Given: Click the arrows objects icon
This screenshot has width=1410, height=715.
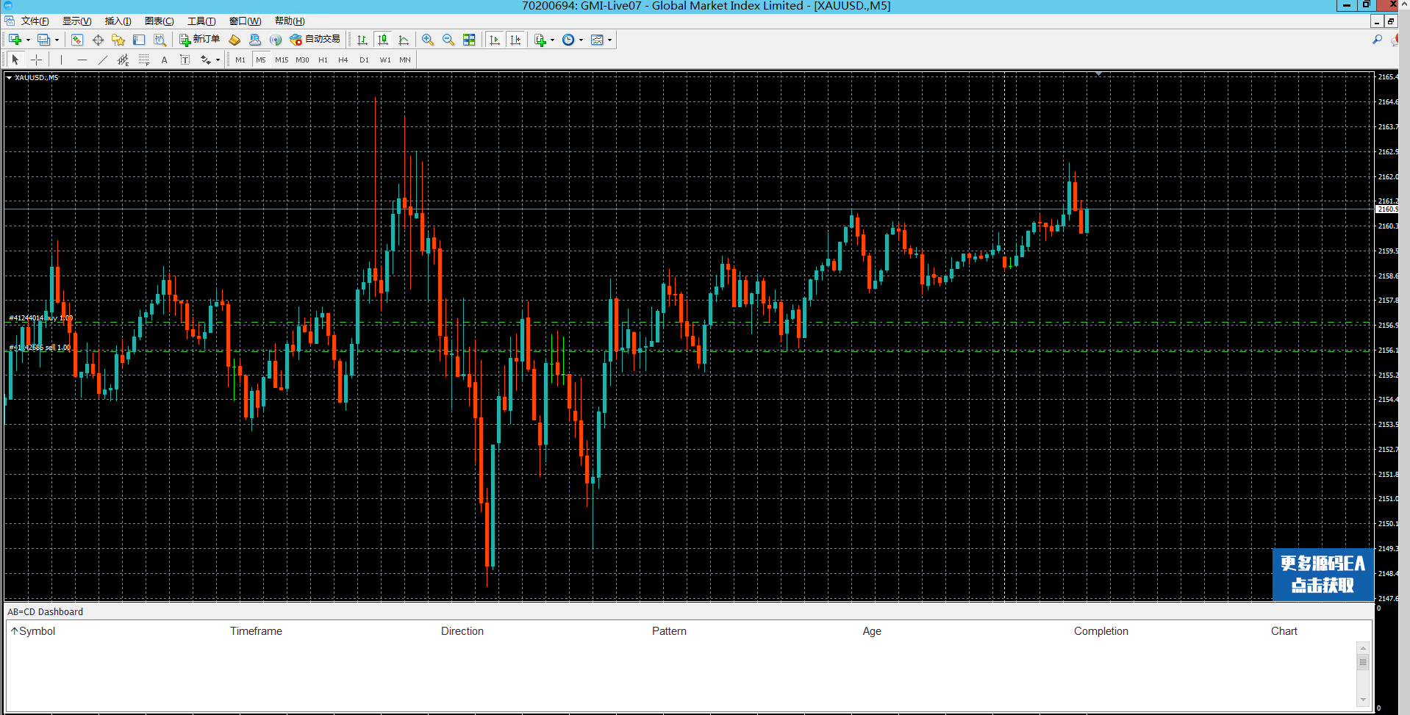Looking at the screenshot, I should 206,60.
